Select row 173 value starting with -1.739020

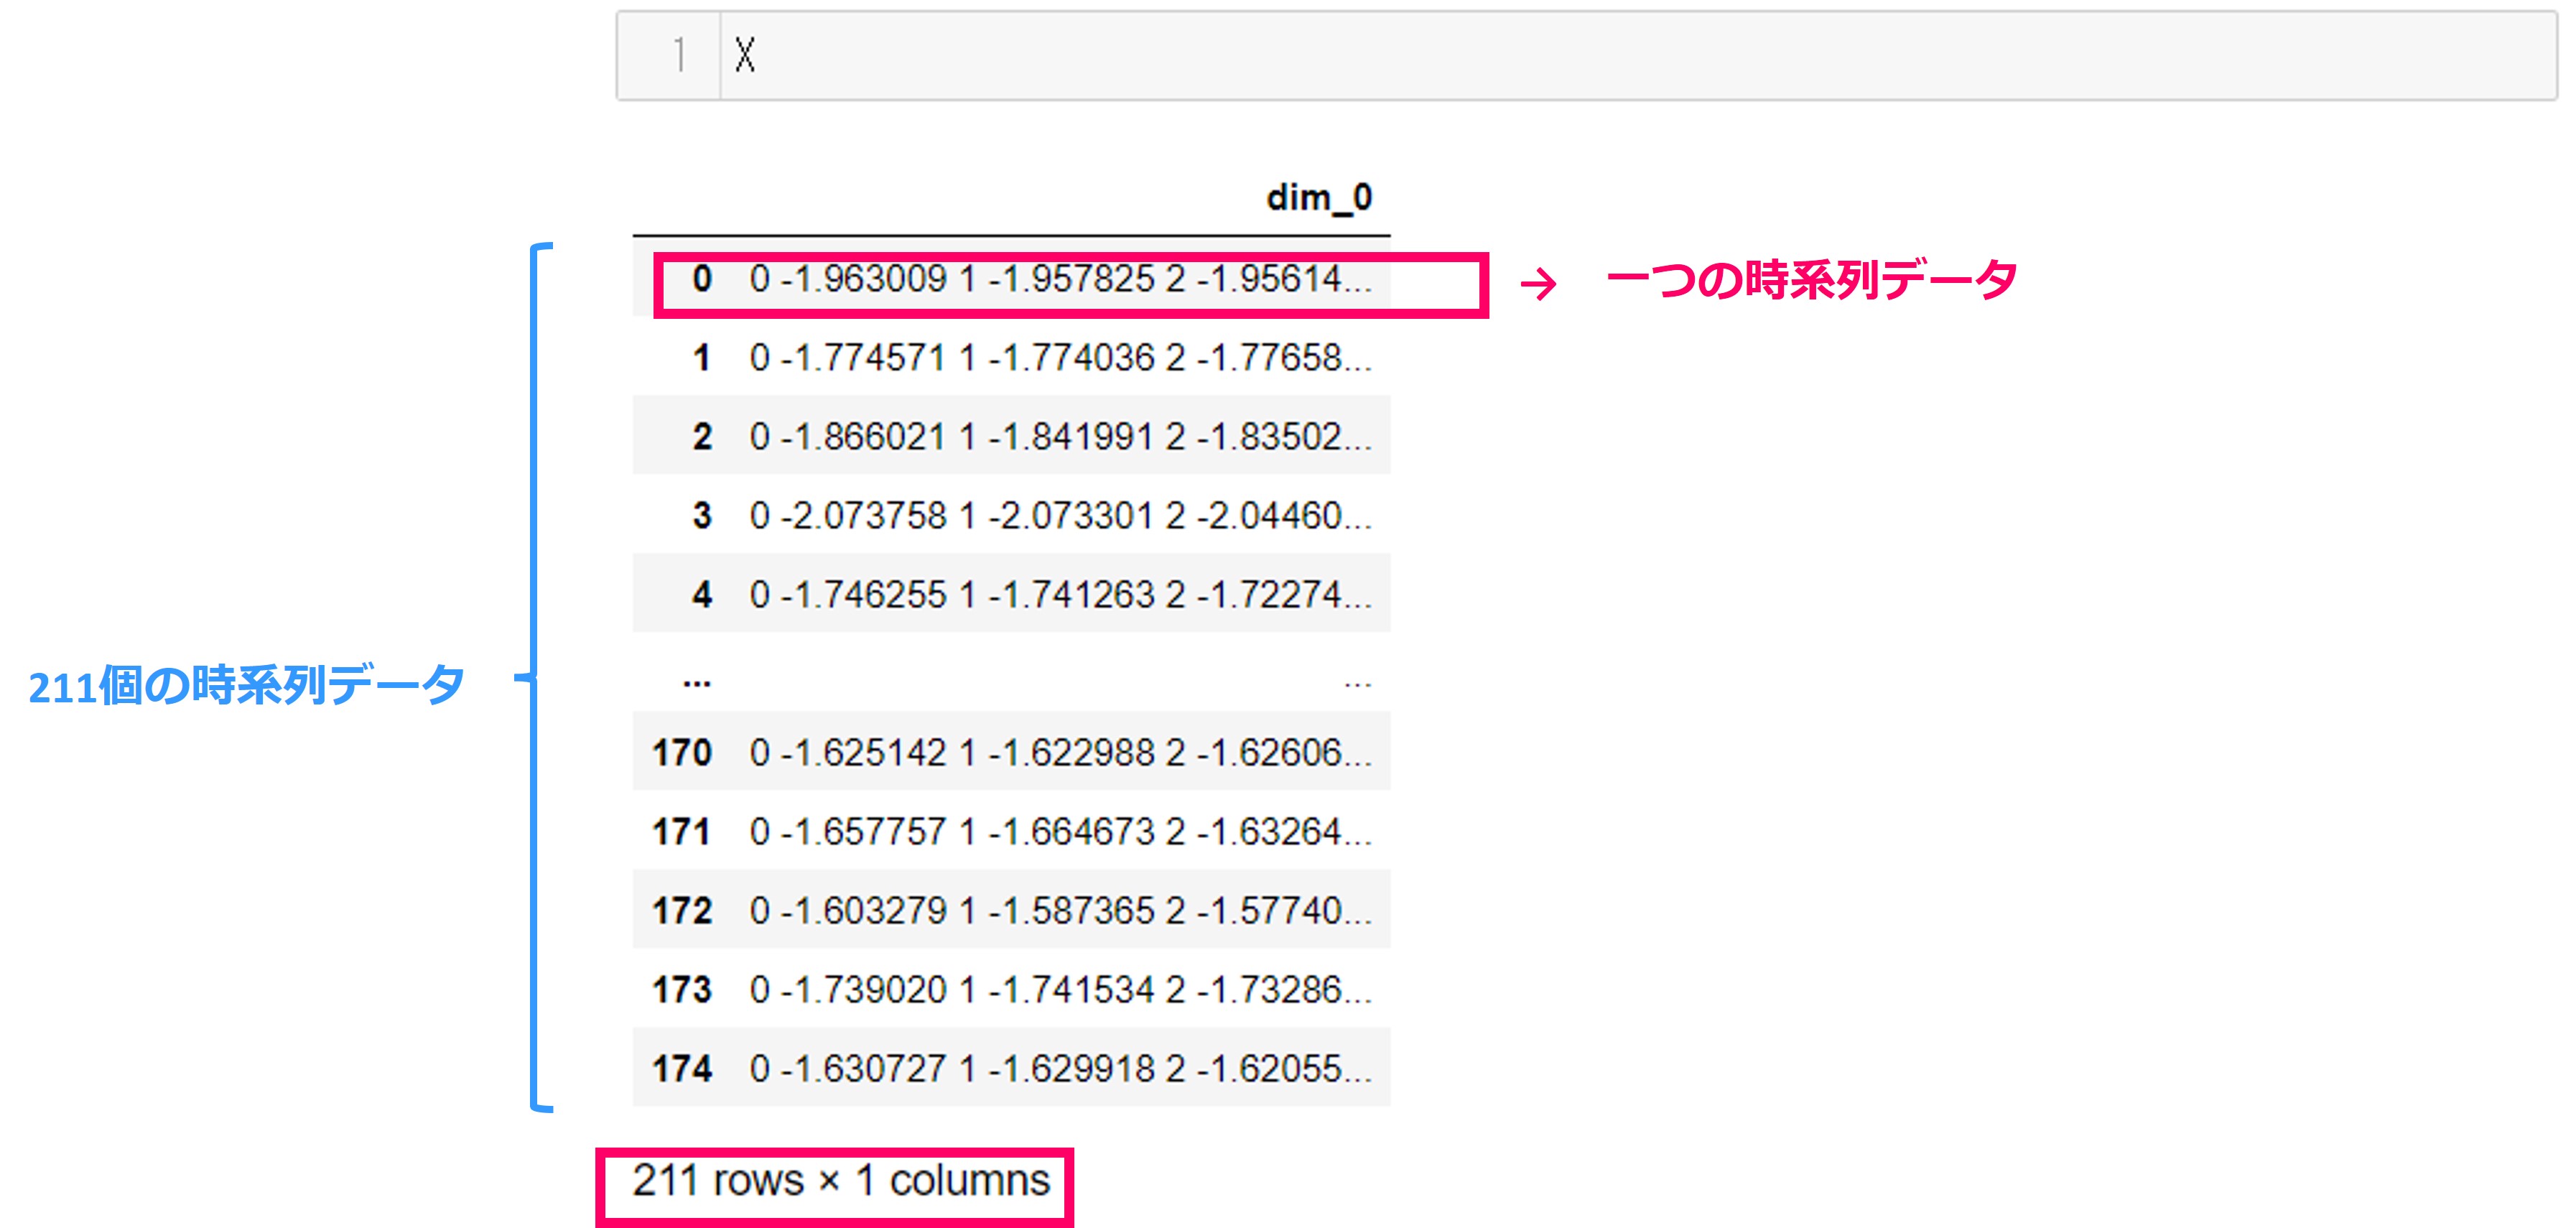(1060, 990)
